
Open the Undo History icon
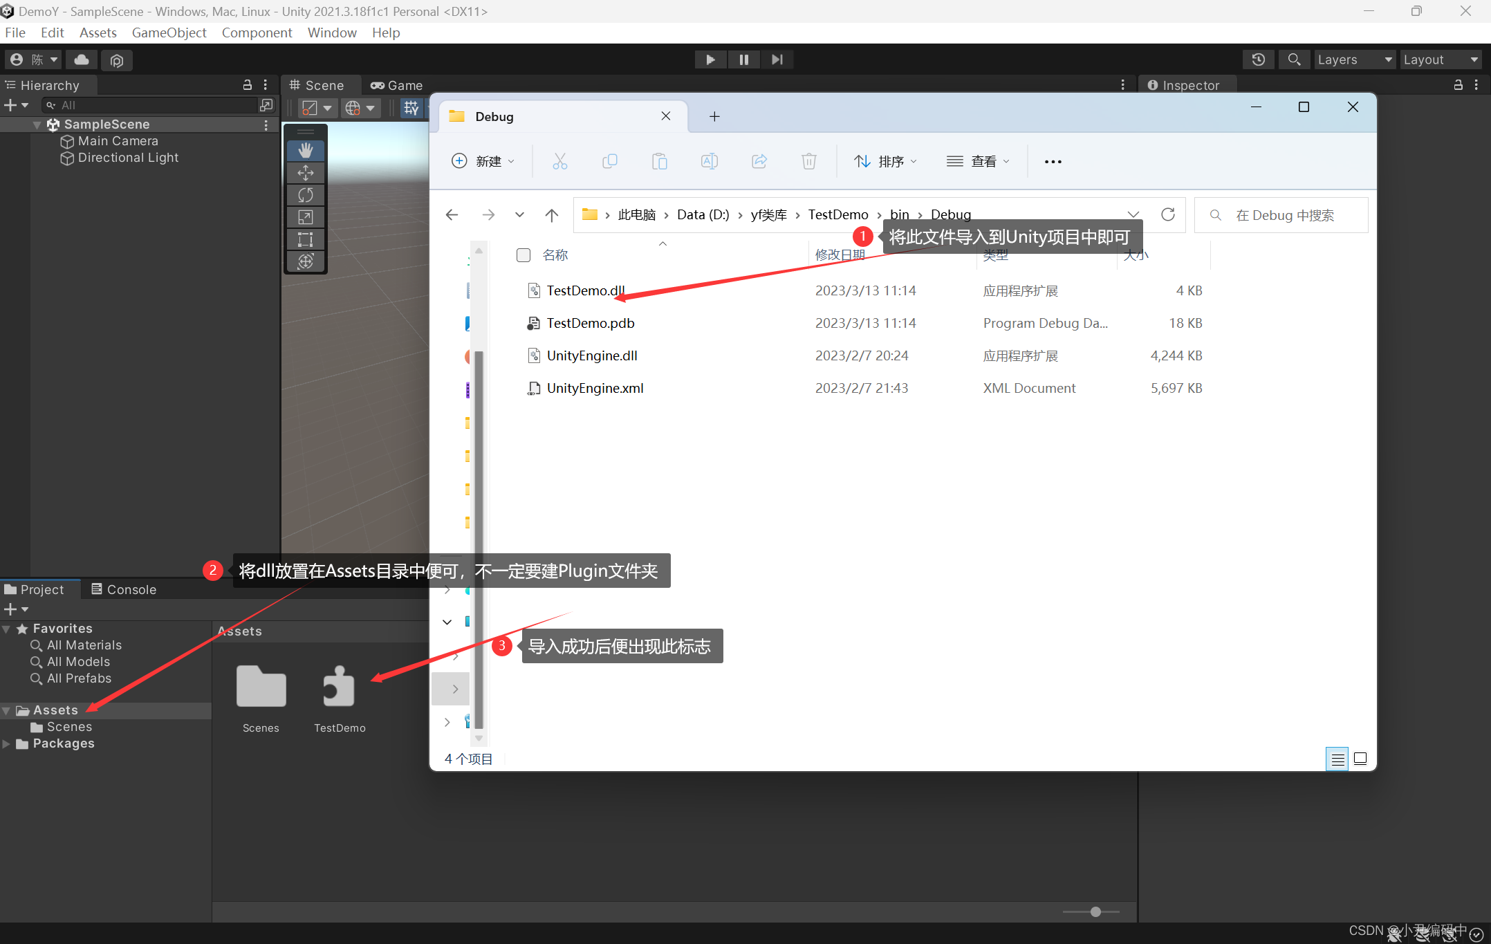pos(1259,59)
